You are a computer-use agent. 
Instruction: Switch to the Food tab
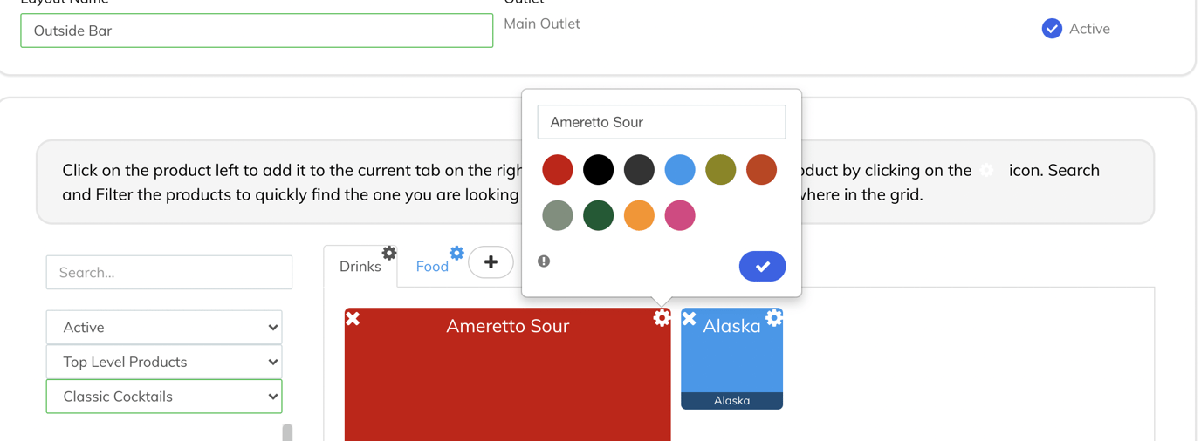tap(432, 267)
